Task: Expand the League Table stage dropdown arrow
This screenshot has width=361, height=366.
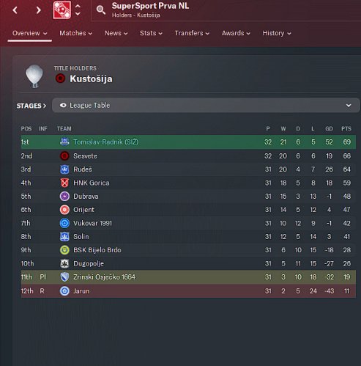Action: point(349,106)
